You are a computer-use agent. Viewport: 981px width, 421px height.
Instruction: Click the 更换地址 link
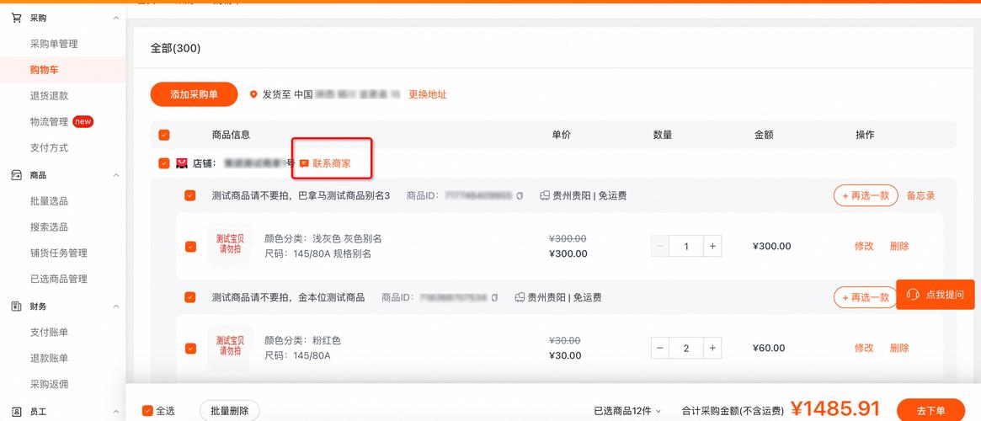428,94
